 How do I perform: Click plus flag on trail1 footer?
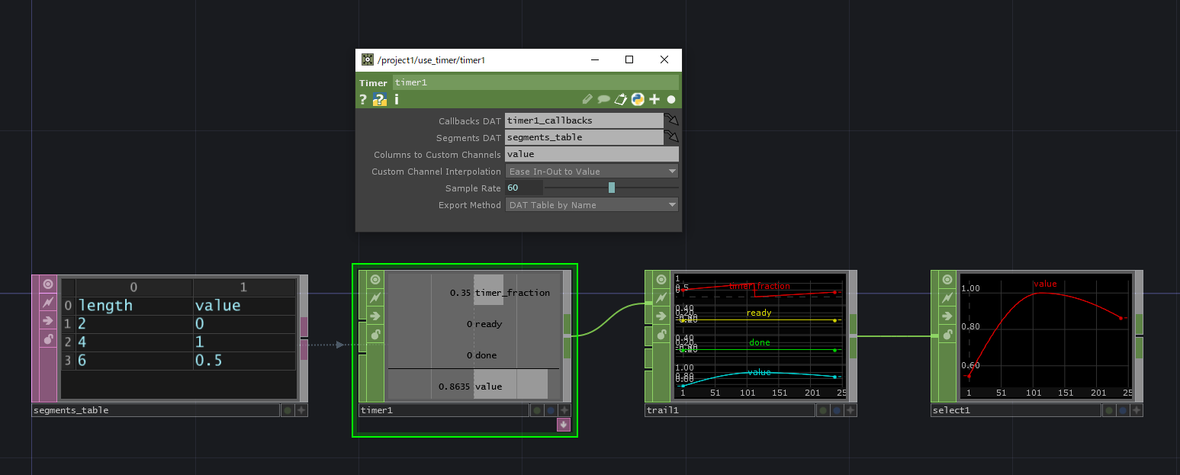pyautogui.click(x=850, y=410)
